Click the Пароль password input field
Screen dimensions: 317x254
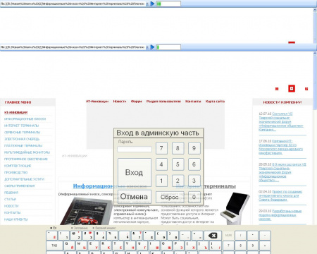tap(135, 149)
